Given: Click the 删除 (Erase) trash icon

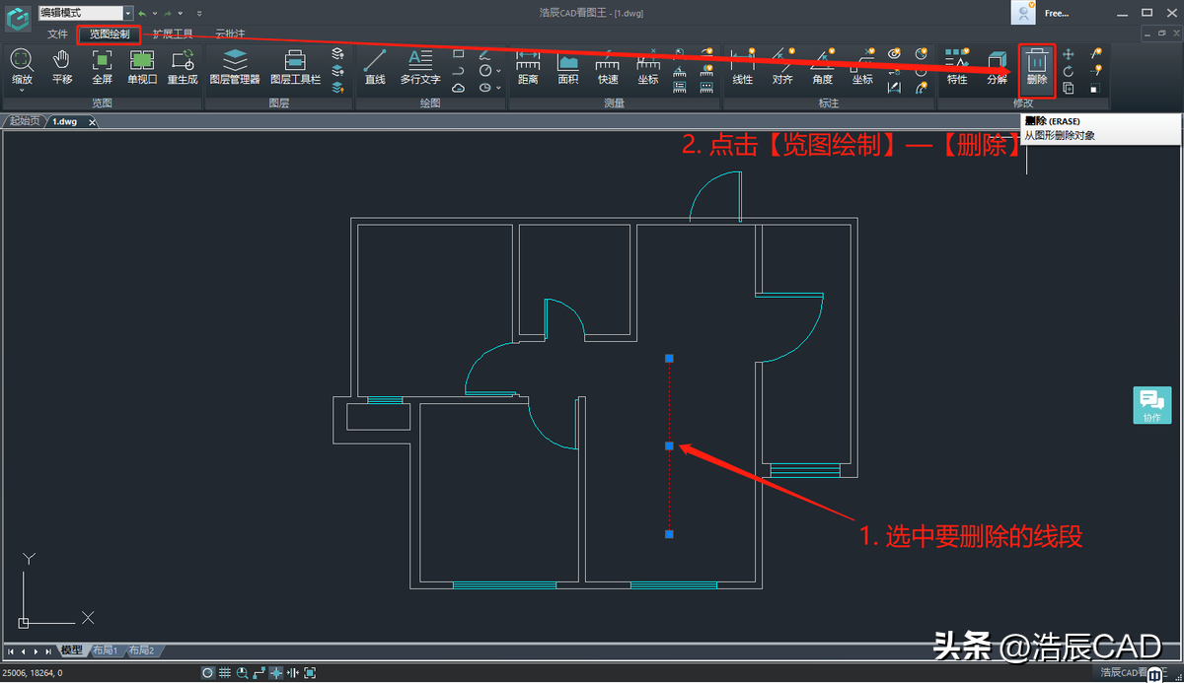Looking at the screenshot, I should coord(1036,65).
